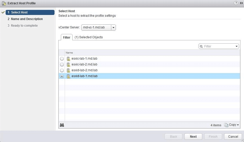Open the vCenter Server dropdown arrow

tap(113, 28)
